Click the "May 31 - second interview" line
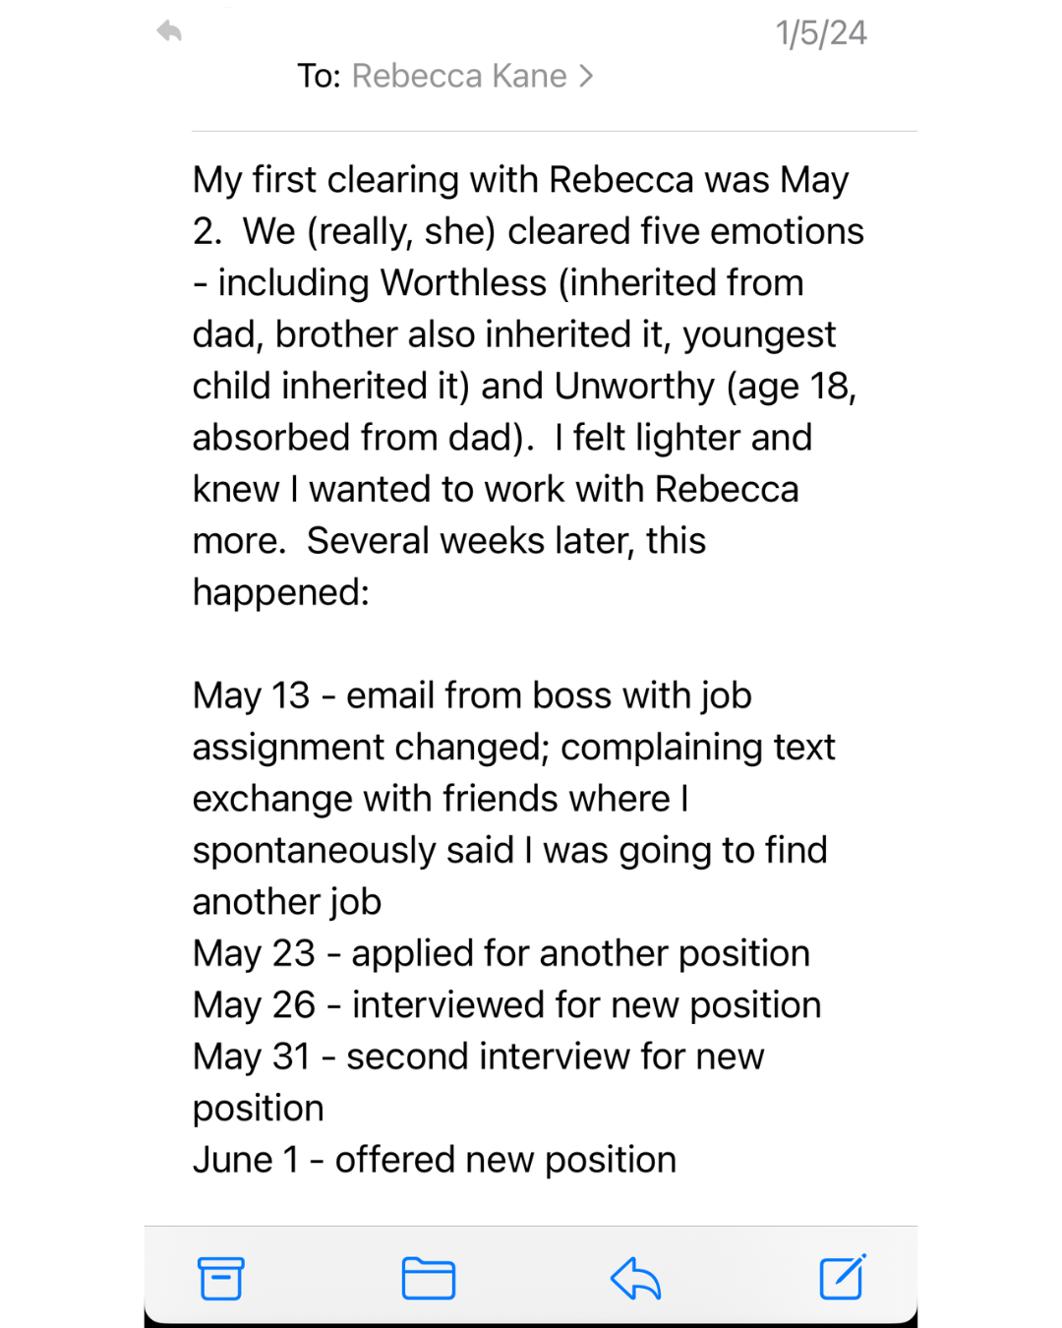1062x1328 pixels. (x=478, y=1056)
